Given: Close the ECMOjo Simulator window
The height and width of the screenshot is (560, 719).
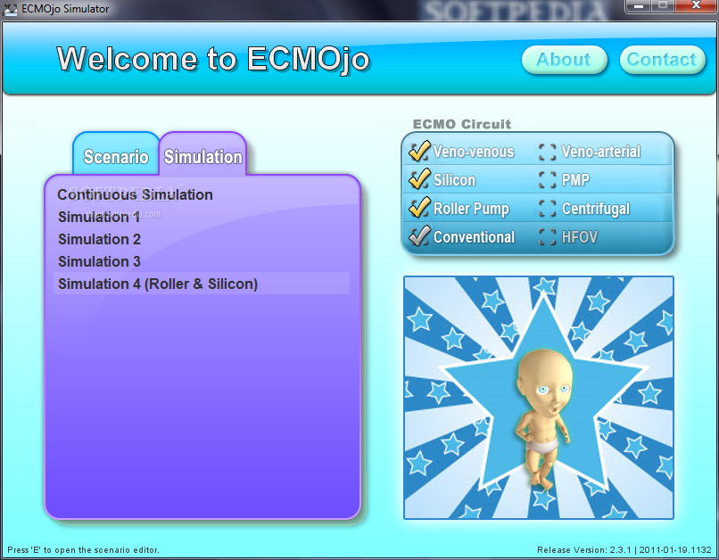Looking at the screenshot, I should [696, 6].
